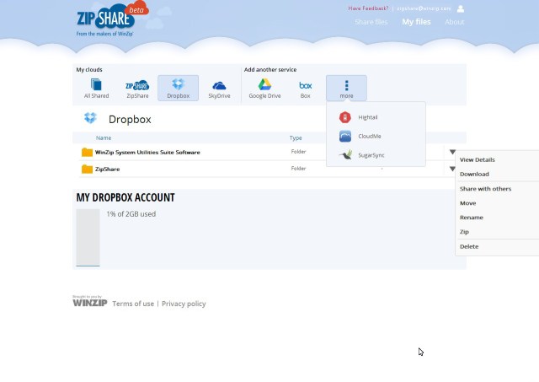
Task: Go to the My files tab
Action: tap(416, 22)
